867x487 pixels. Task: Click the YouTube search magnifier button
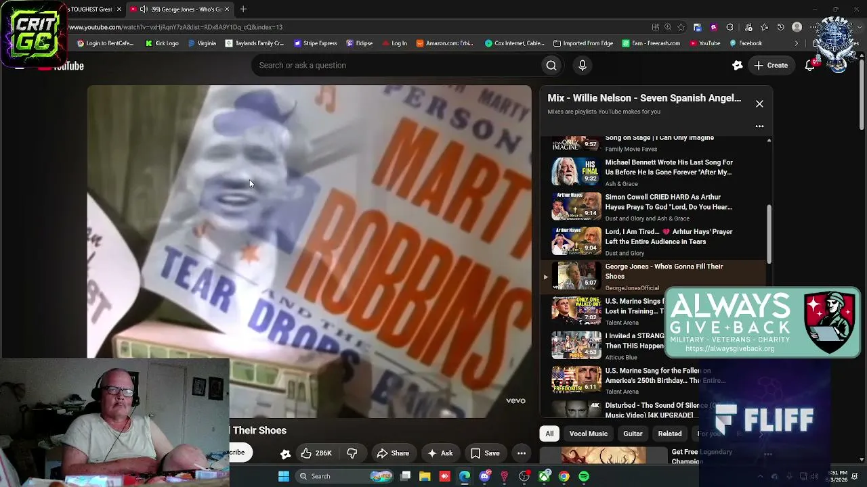pos(551,66)
